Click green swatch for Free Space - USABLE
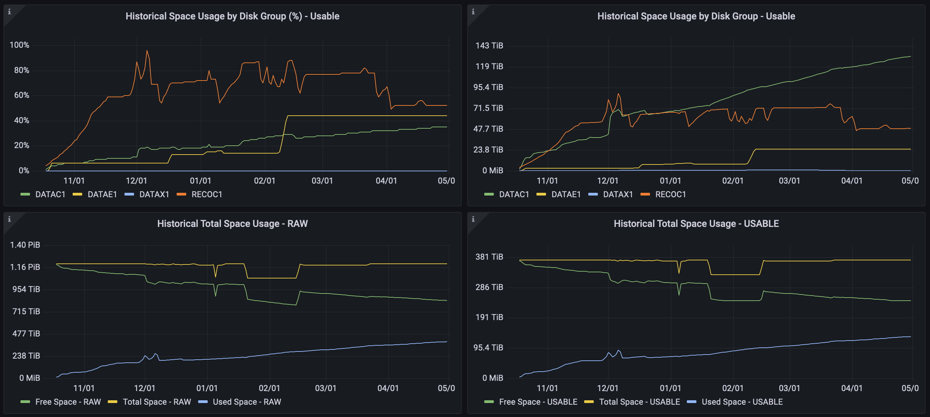The width and height of the screenshot is (930, 417). pyautogui.click(x=489, y=402)
